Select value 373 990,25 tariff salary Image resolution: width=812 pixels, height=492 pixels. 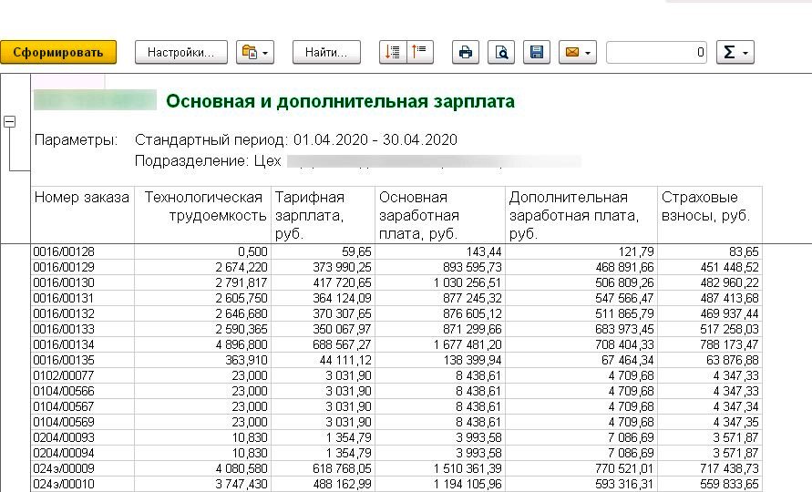(324, 267)
